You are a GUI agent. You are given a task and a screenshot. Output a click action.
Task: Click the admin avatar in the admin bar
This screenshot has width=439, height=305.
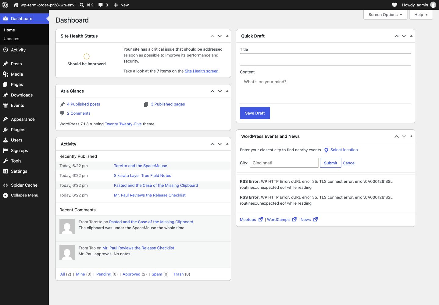click(433, 5)
